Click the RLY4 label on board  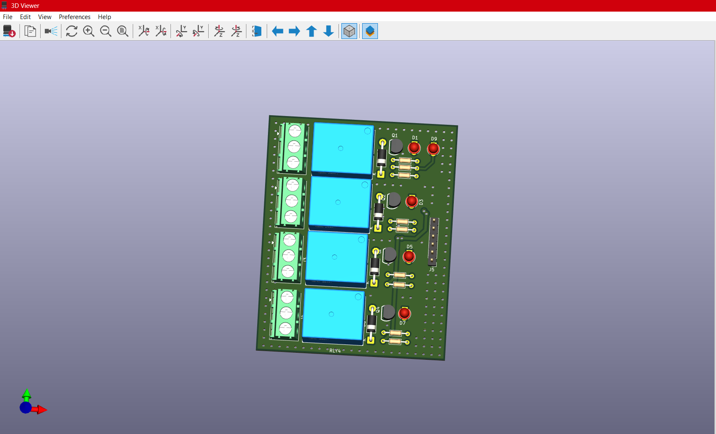[x=335, y=351]
